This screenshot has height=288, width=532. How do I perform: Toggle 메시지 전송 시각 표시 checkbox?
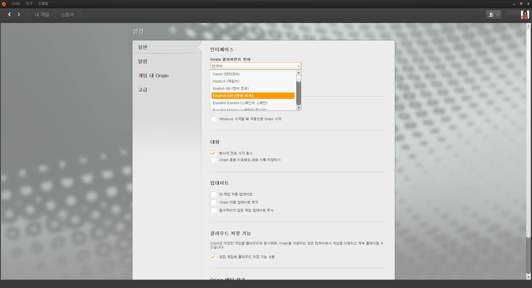213,153
